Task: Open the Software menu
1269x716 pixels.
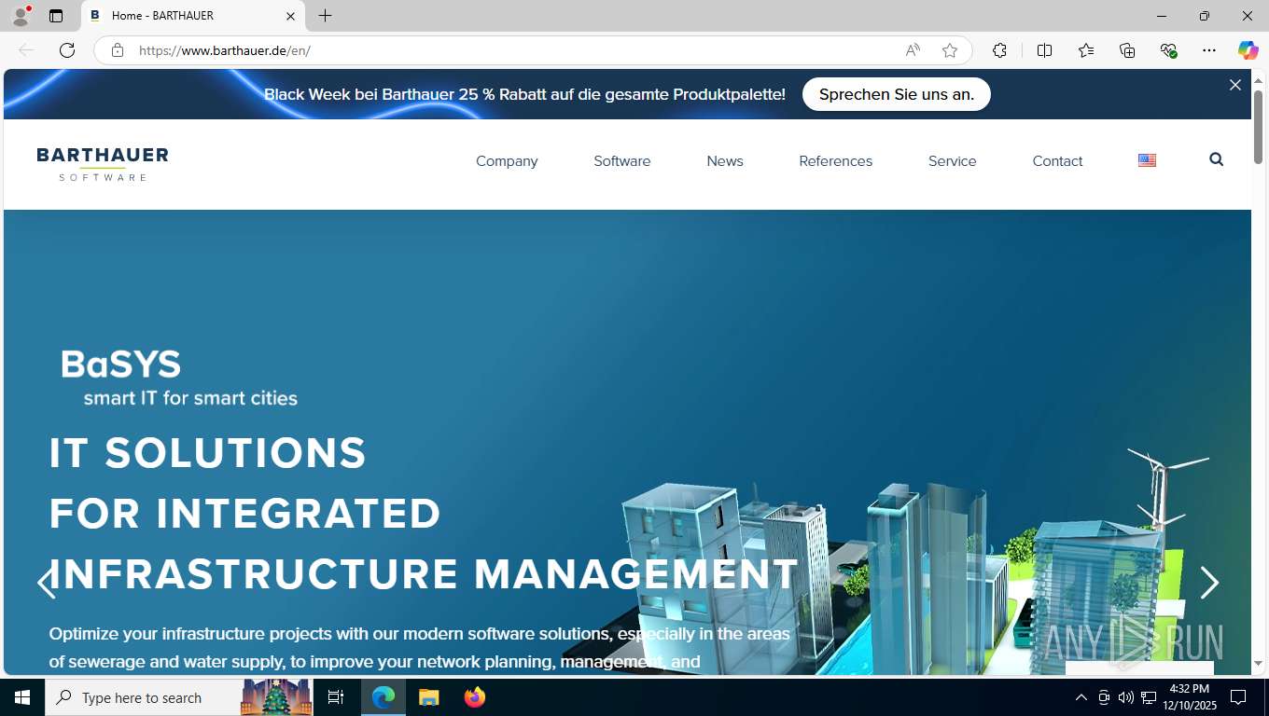Action: point(622,161)
